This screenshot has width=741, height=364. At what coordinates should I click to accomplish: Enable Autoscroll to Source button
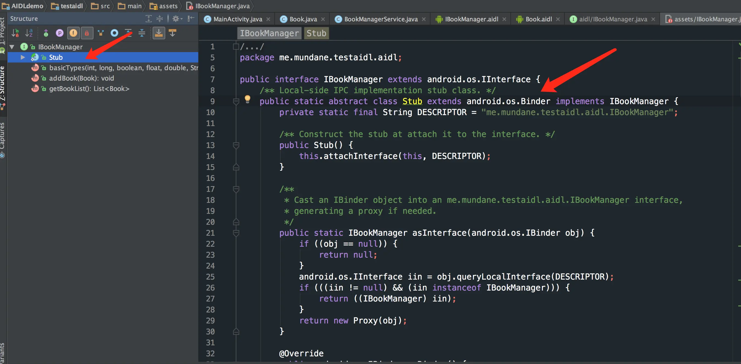[x=159, y=33]
